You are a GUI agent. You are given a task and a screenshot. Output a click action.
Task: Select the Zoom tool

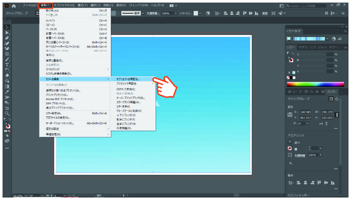pos(7,114)
